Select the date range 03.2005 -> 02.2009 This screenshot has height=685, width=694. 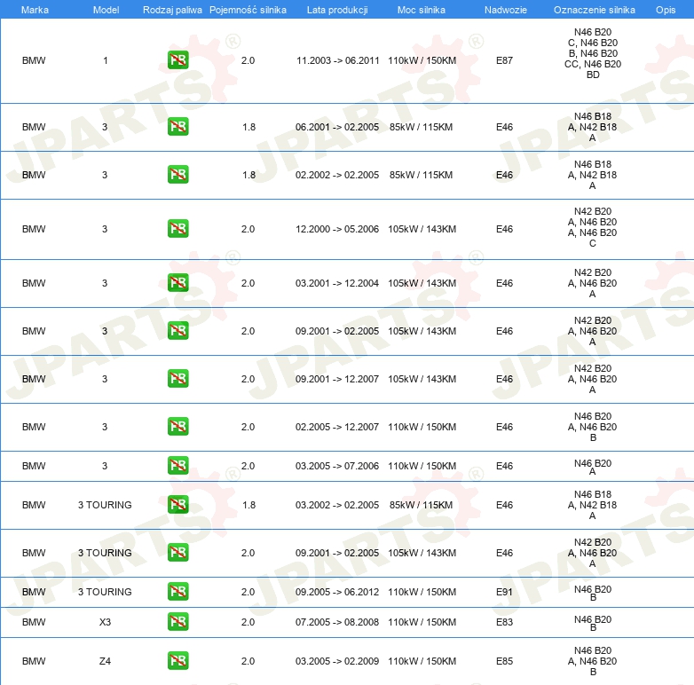(x=337, y=661)
